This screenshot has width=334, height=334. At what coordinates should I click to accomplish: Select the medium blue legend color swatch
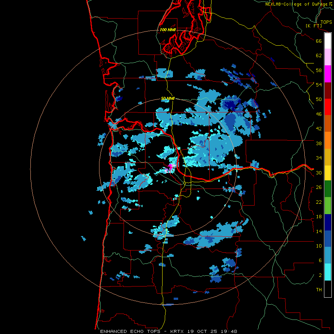click(x=328, y=239)
